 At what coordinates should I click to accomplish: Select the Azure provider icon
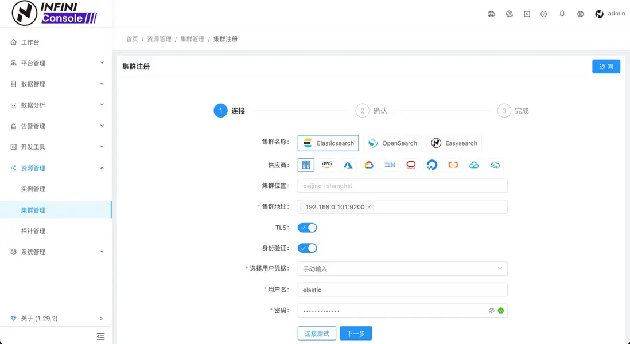pos(348,165)
